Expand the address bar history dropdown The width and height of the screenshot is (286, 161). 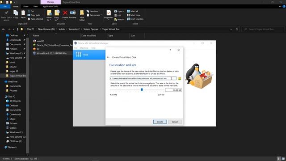click(231, 29)
